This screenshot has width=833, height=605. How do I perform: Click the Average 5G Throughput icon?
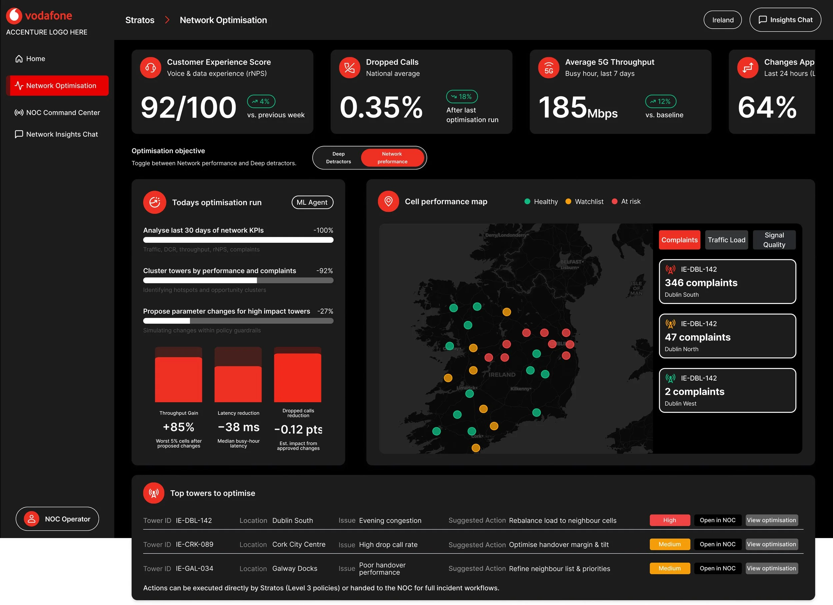pyautogui.click(x=549, y=68)
